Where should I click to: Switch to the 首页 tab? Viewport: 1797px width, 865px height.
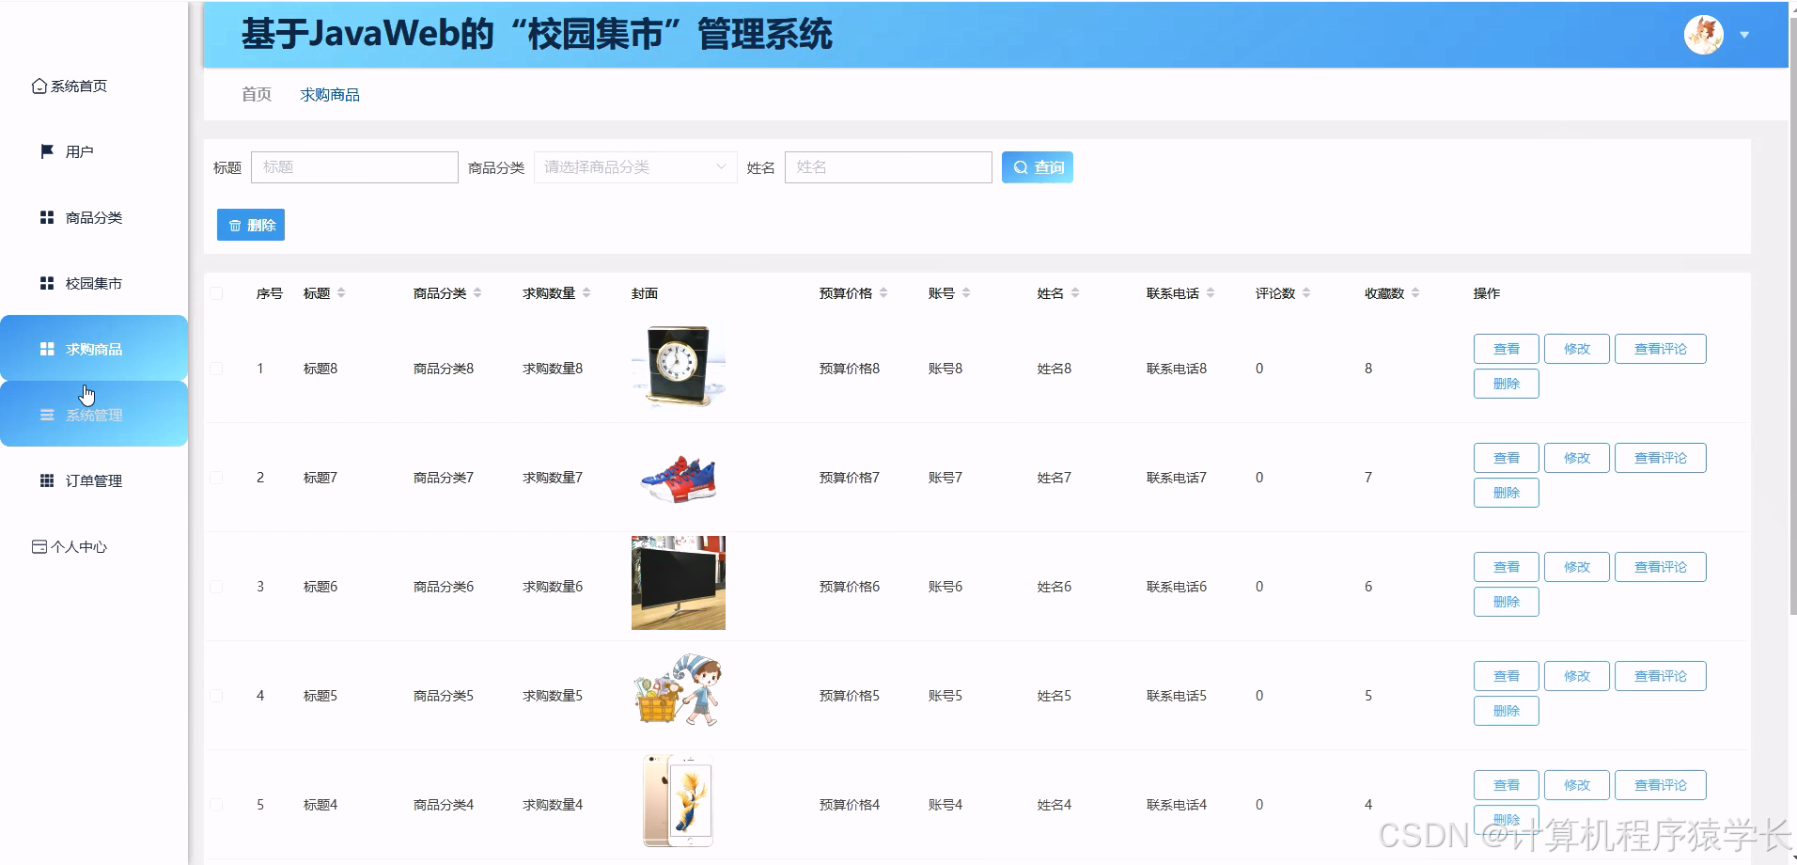coord(255,94)
